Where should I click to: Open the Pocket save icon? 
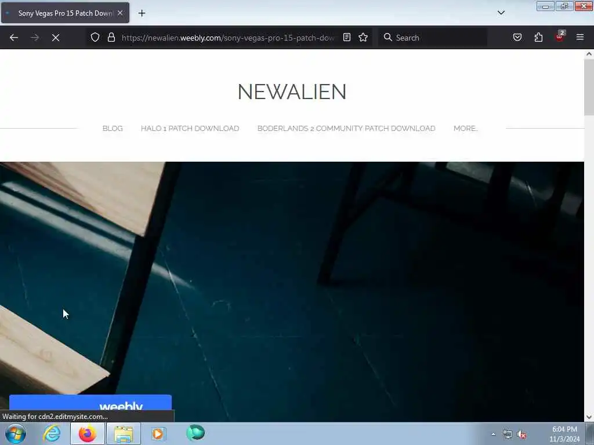point(517,37)
